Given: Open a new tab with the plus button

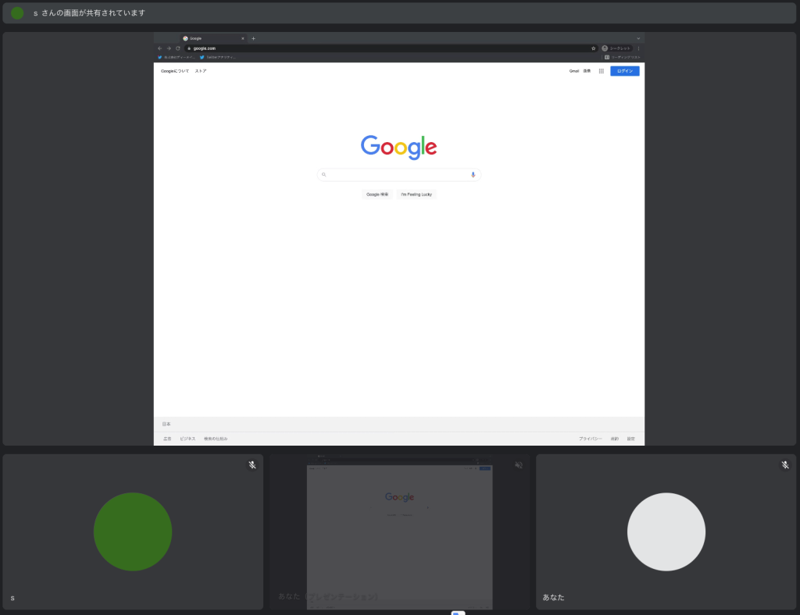Looking at the screenshot, I should [x=254, y=38].
